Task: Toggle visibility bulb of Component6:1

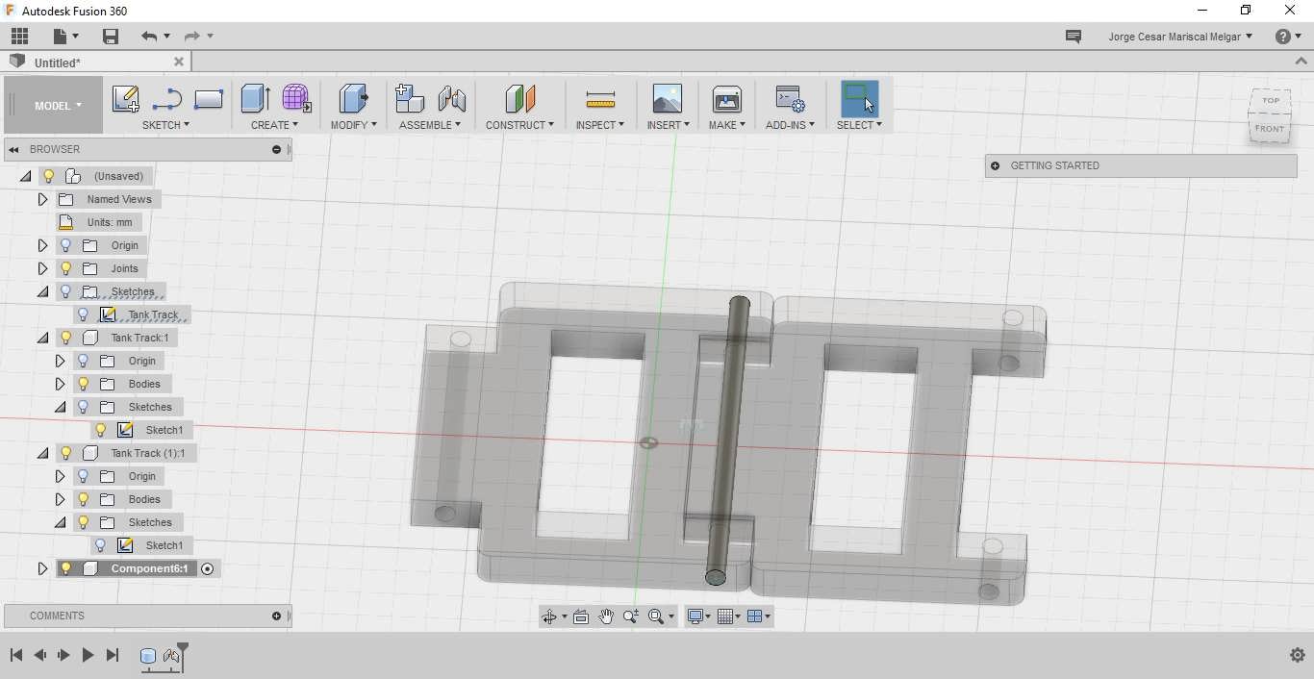Action: pos(65,568)
